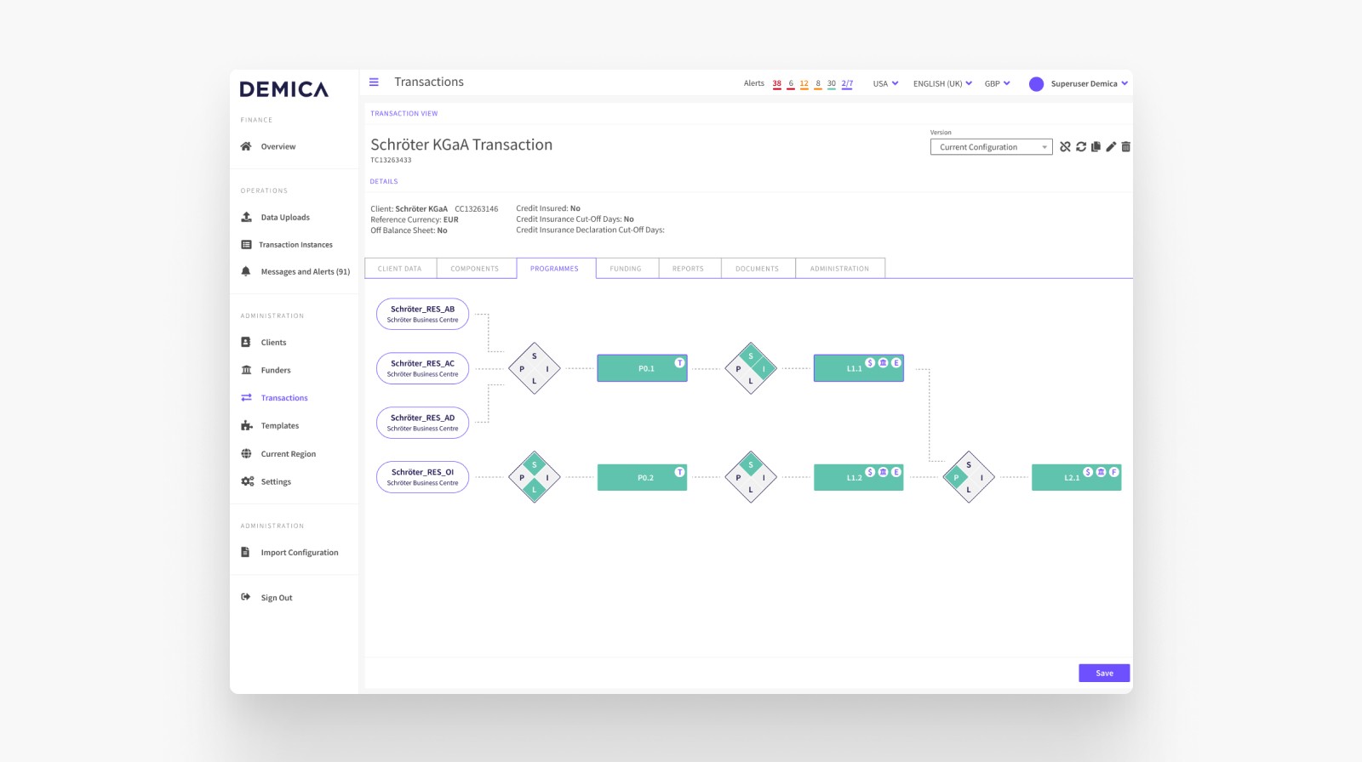1362x762 pixels.
Task: Select the L2.1 programme block
Action: point(1076,477)
